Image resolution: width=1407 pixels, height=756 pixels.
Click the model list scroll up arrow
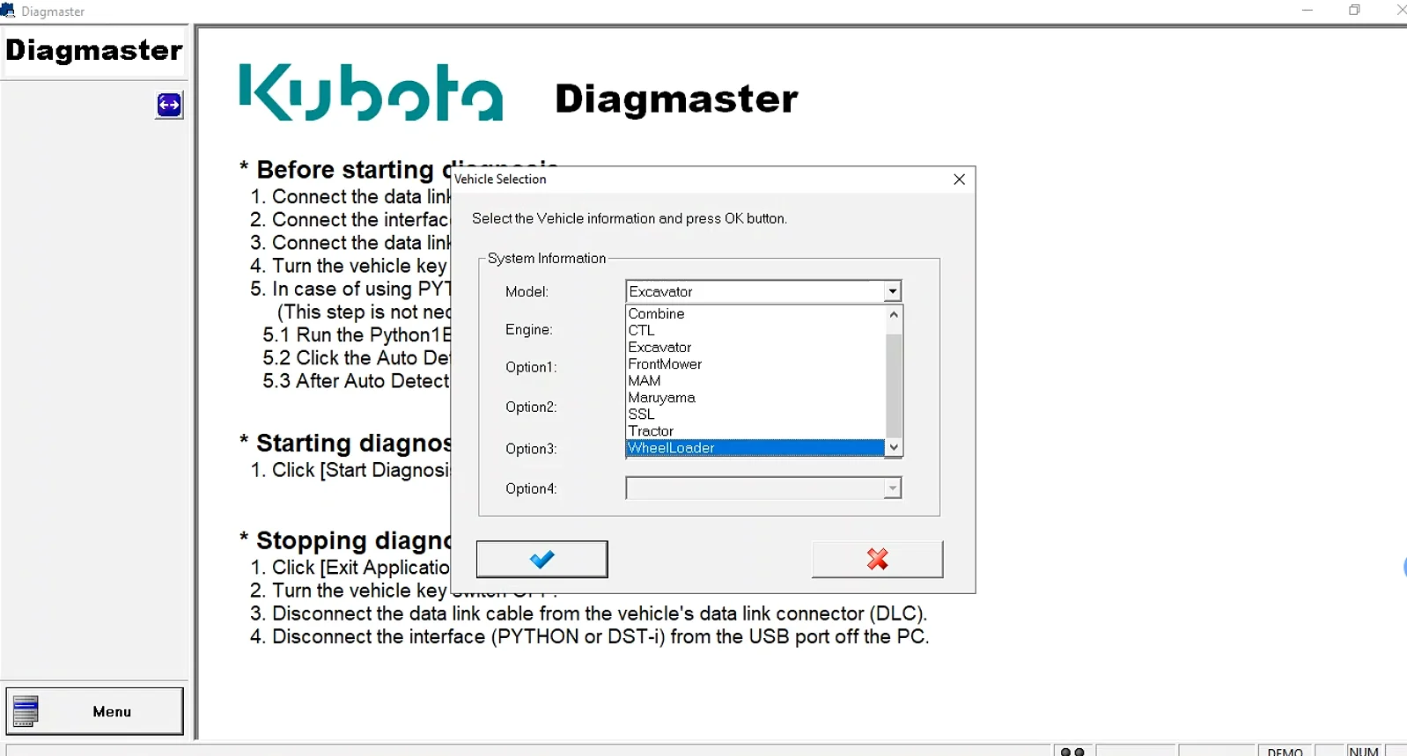[x=894, y=314]
